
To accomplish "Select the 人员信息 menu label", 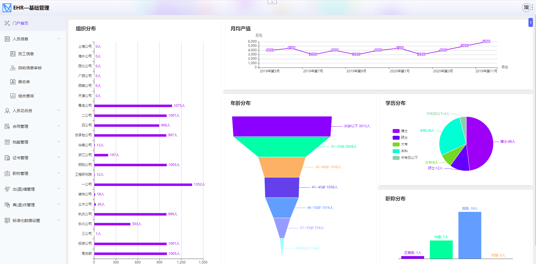I will point(20,39).
